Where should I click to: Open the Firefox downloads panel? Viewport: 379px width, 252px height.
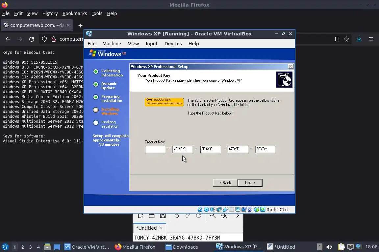pyautogui.click(x=359, y=39)
